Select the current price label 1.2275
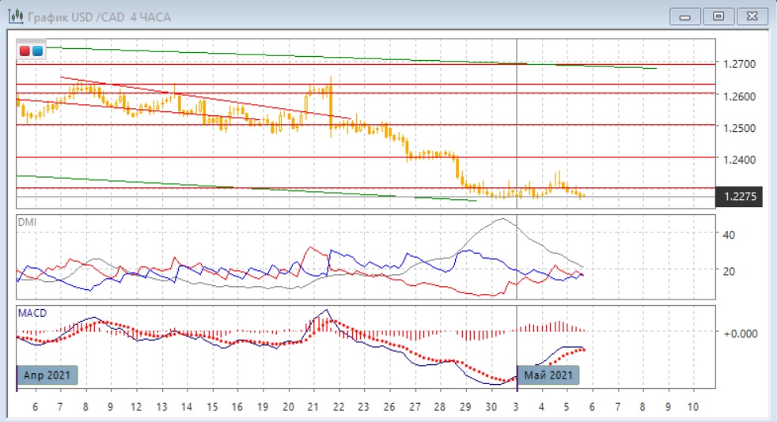This screenshot has width=777, height=422. [x=738, y=197]
